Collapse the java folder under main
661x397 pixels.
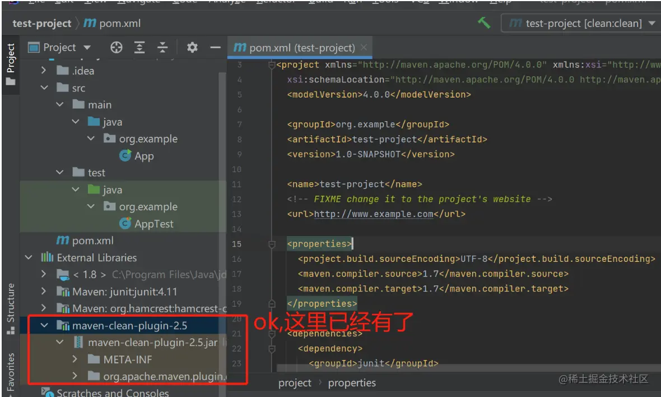(x=76, y=122)
